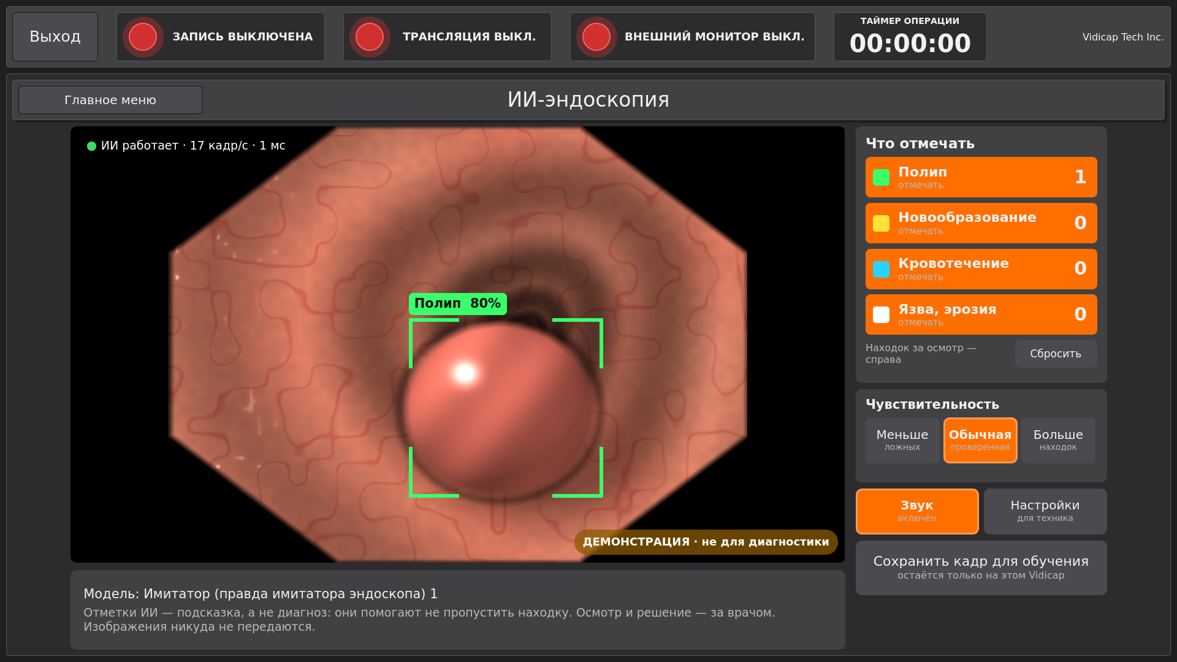Click the Язва, эрозия findings count 0

(1080, 314)
